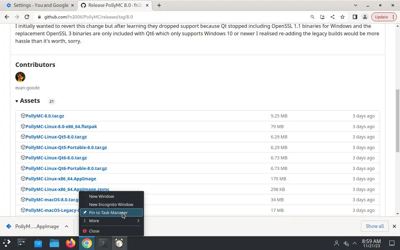Screen dimensions: 400x250
Task: Click the 170 MB size text
Action: click(278, 179)
